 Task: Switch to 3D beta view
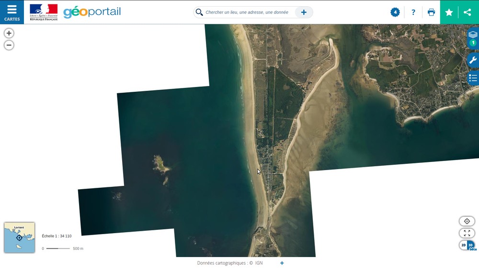(x=471, y=246)
